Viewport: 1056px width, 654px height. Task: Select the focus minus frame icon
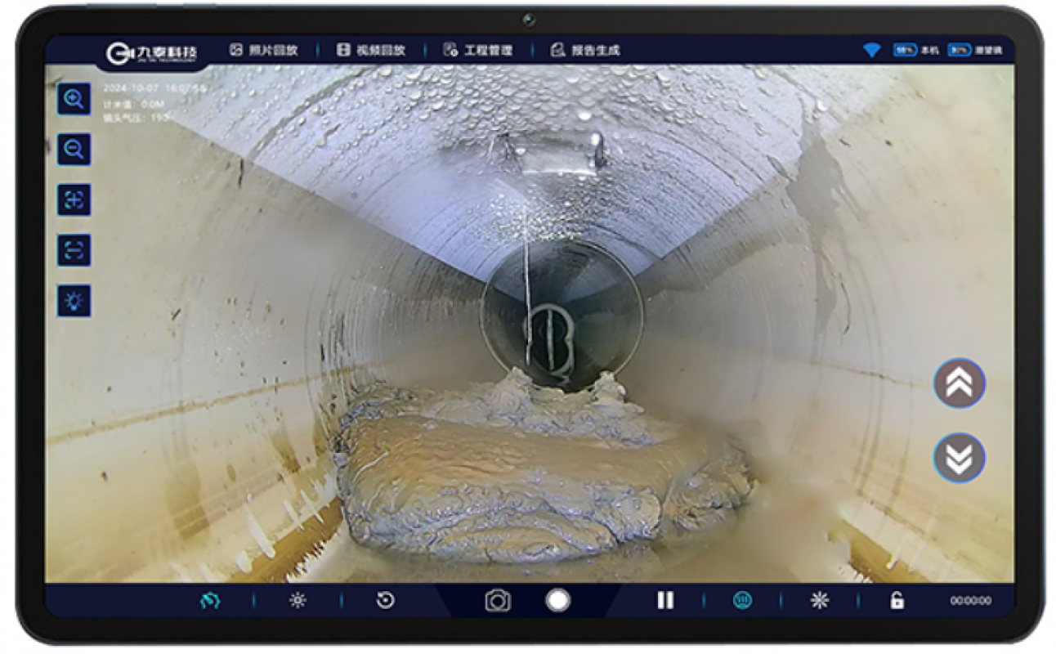pyautogui.click(x=74, y=250)
